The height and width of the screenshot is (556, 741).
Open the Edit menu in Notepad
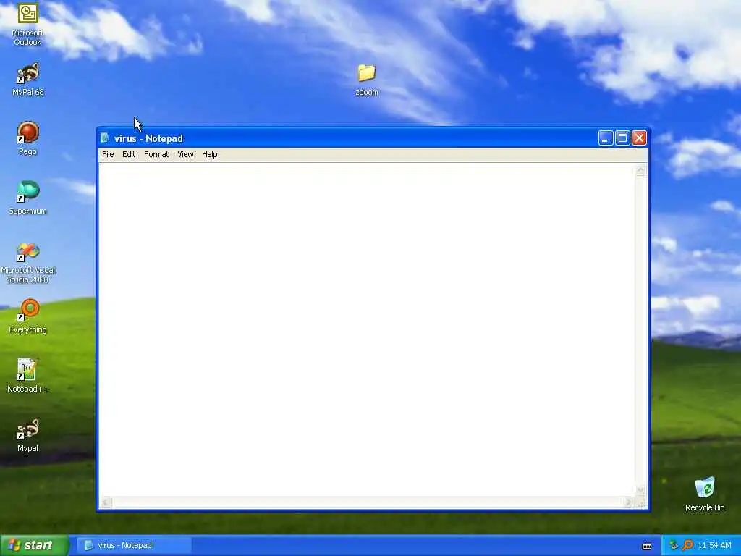click(x=129, y=154)
